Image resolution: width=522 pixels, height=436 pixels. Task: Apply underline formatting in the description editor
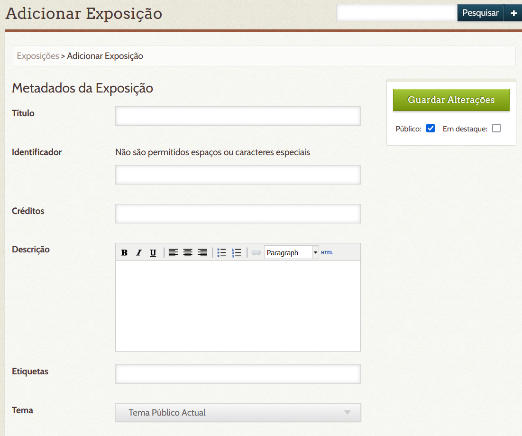tap(153, 252)
